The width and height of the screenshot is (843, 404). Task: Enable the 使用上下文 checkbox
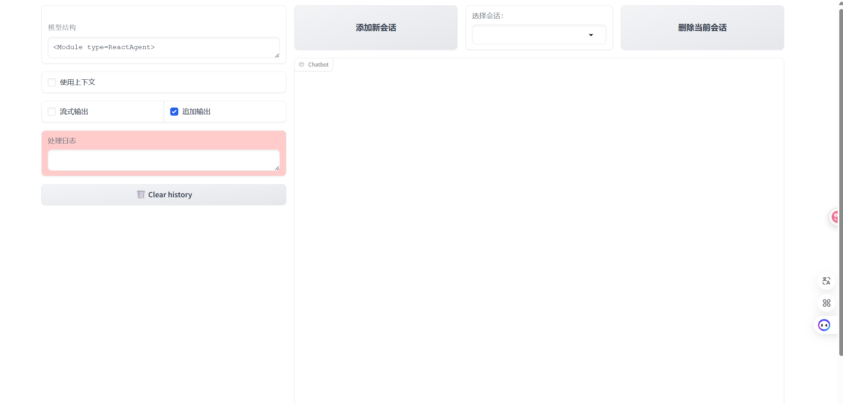tap(51, 82)
